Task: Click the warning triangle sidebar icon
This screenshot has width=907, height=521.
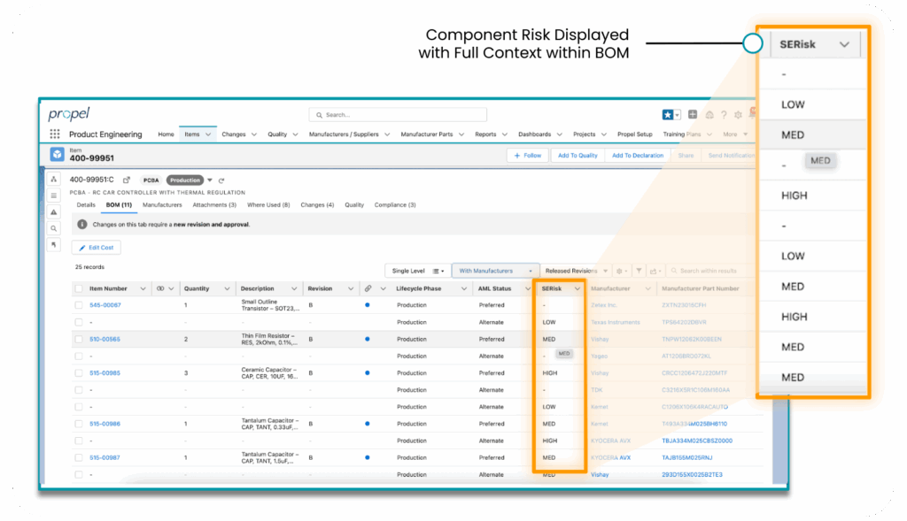Action: point(53,211)
